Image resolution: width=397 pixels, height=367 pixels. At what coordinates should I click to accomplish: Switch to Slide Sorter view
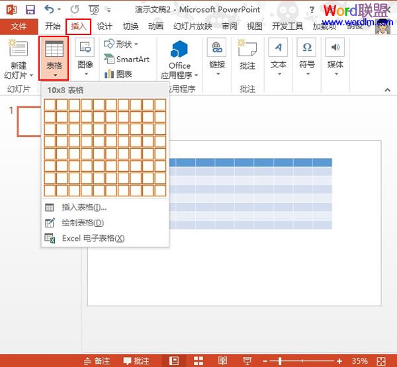pyautogui.click(x=198, y=360)
